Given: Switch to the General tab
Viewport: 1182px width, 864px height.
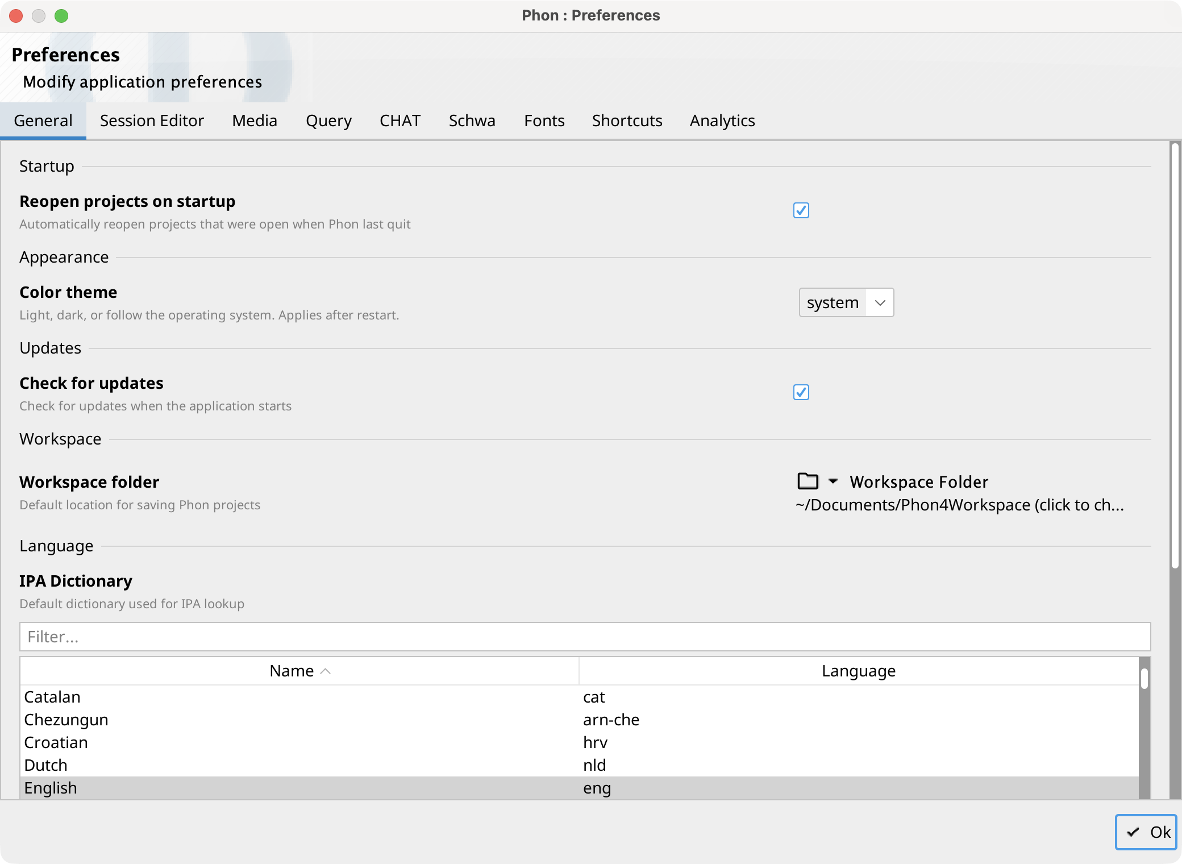Looking at the screenshot, I should click(x=43, y=121).
